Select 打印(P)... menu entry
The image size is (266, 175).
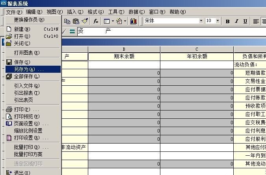coord(33,109)
